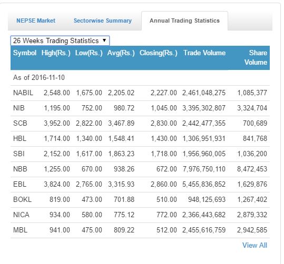Screen dimensions: 284x264
Task: Select the NBB symbol row
Action: coord(140,169)
